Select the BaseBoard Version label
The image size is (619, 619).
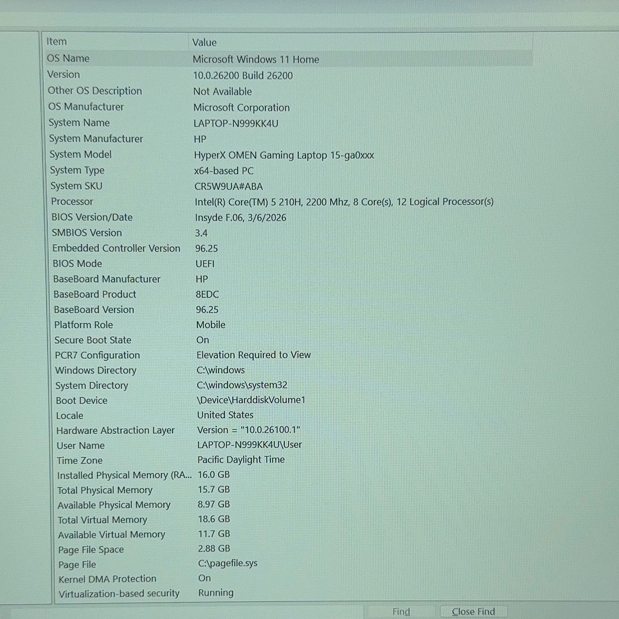94,309
